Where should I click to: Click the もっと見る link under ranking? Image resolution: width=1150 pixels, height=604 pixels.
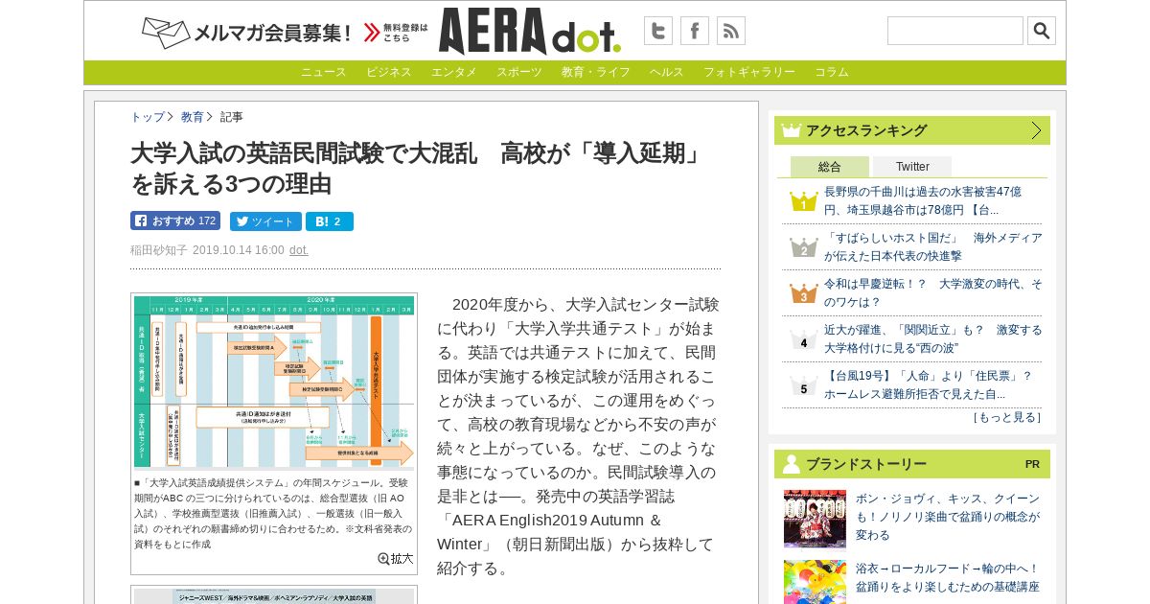coord(1007,417)
